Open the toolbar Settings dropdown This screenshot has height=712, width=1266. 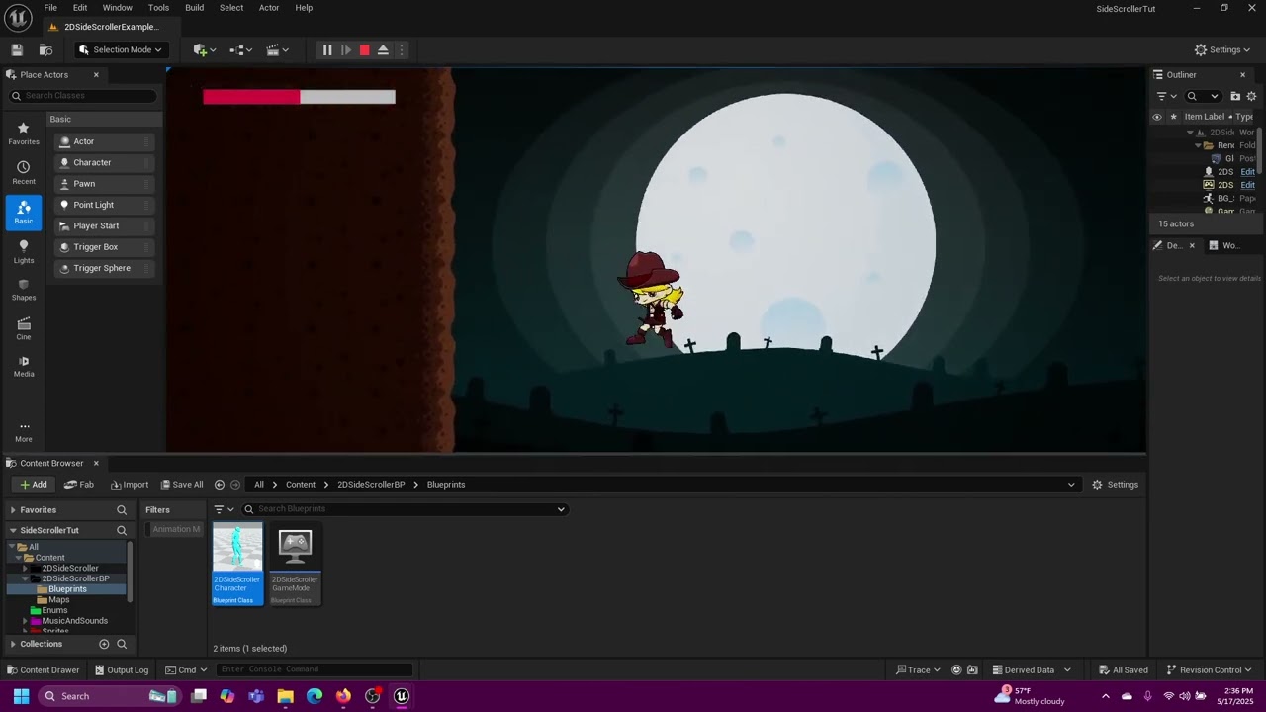point(1222,49)
